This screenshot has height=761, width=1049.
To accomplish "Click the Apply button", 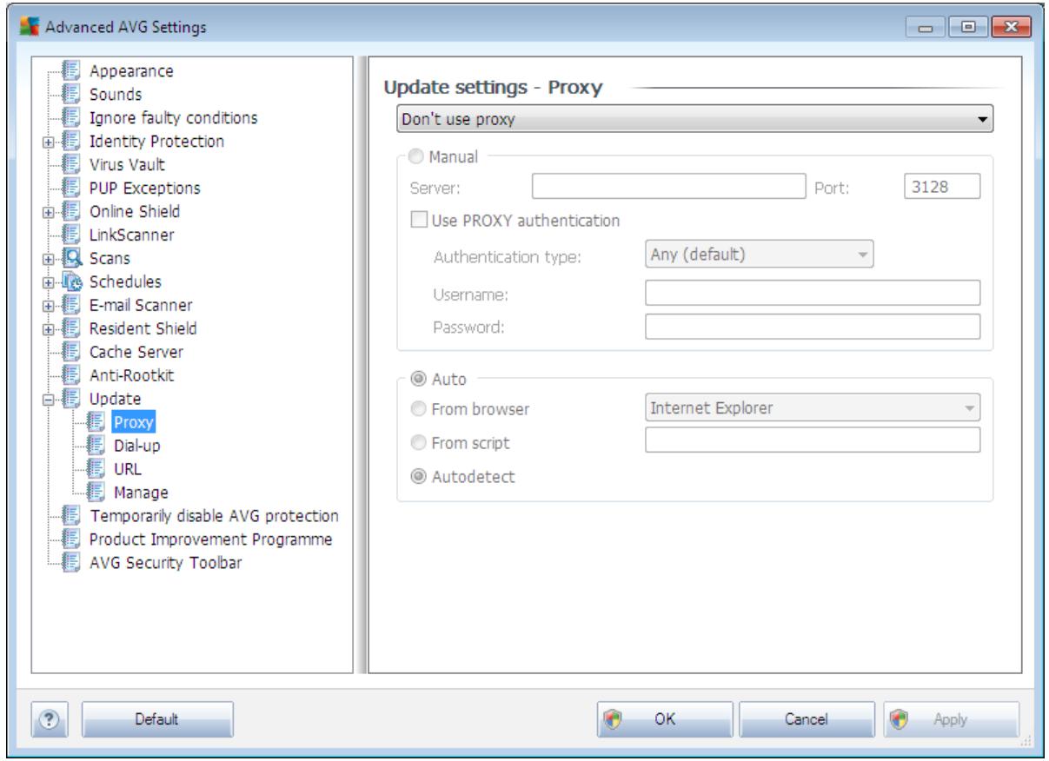I will point(951,719).
